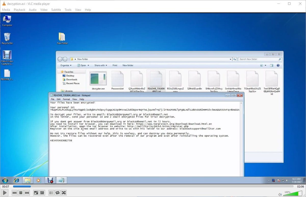Click Windows Media Player taskbar icon
The image size is (306, 197).
[x=38, y=180]
